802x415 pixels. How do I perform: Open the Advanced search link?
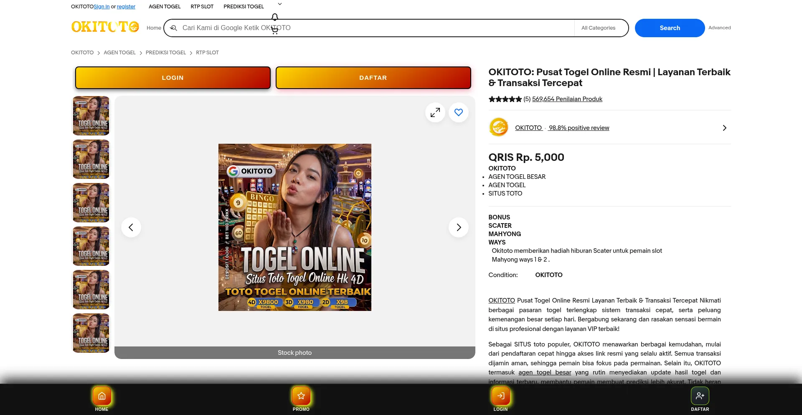tap(720, 28)
